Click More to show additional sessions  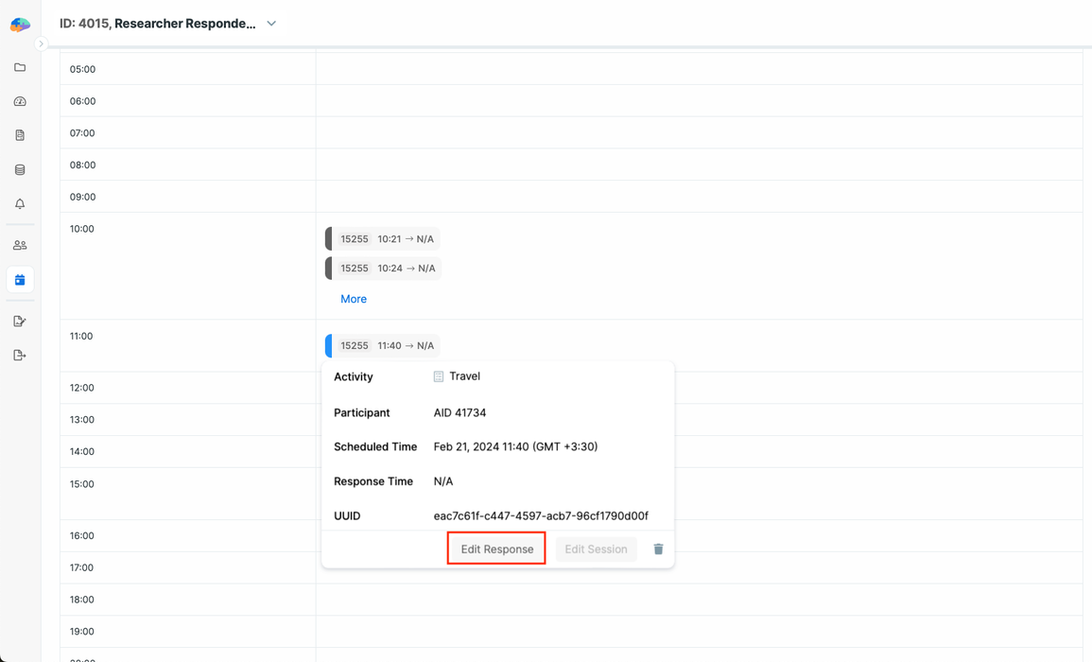tap(354, 299)
